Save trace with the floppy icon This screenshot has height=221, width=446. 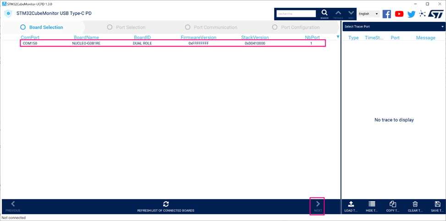click(437, 207)
